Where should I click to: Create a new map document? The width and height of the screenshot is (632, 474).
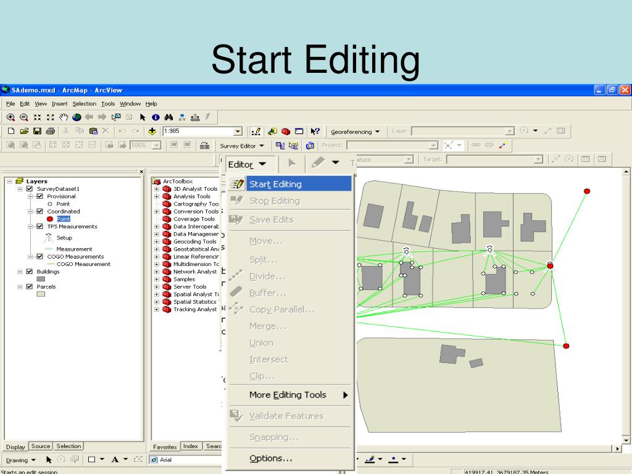[11, 131]
